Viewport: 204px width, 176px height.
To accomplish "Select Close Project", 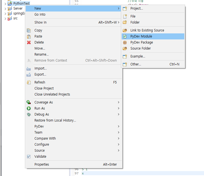I will tap(74, 88).
